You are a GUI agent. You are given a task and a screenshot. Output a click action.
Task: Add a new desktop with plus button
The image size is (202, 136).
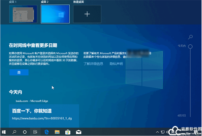coord(87,14)
